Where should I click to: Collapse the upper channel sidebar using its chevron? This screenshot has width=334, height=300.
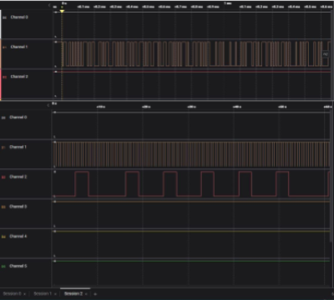49,5
